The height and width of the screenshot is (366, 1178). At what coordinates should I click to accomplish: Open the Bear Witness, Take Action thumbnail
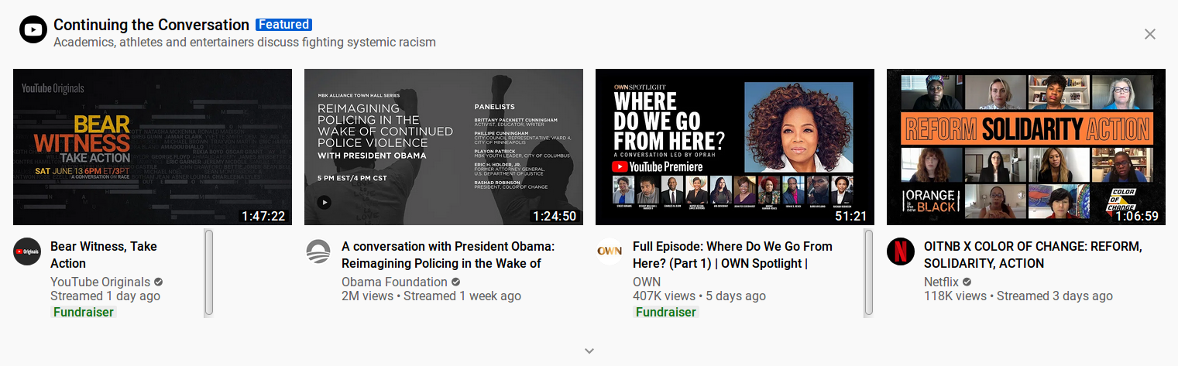(153, 147)
